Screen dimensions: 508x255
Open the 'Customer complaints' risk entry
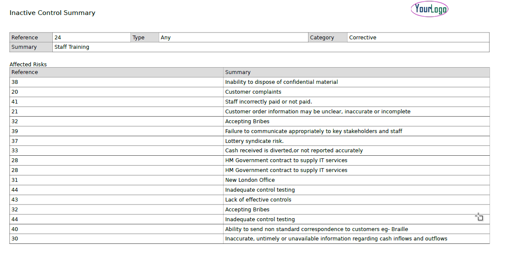click(x=253, y=92)
